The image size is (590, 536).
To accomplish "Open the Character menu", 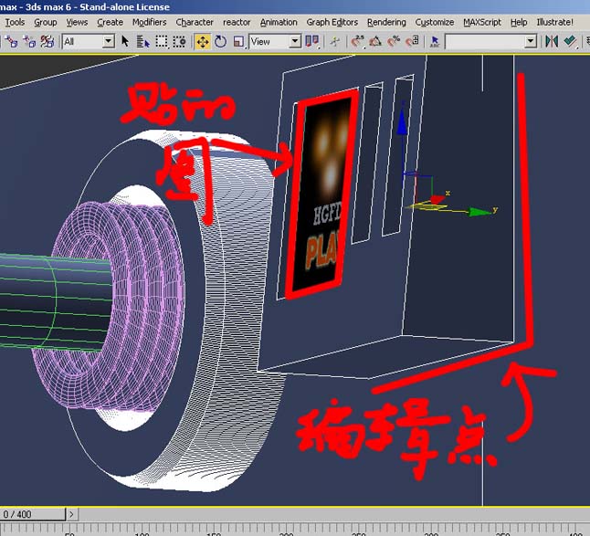I will [195, 22].
